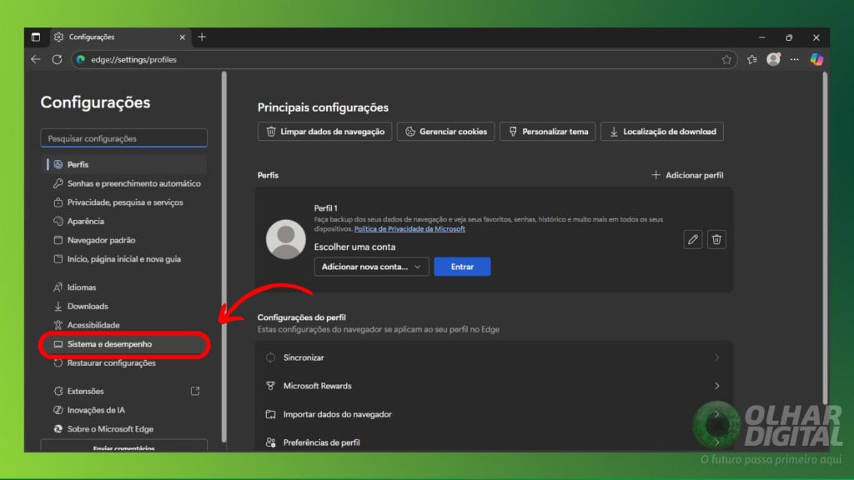Image resolution: width=854 pixels, height=480 pixels.
Task: Click the Perfil 1 avatar picture
Action: (x=286, y=239)
